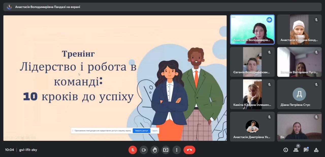
Task: Click the "10 кроків до успіху" slide text
Action: tap(78, 96)
